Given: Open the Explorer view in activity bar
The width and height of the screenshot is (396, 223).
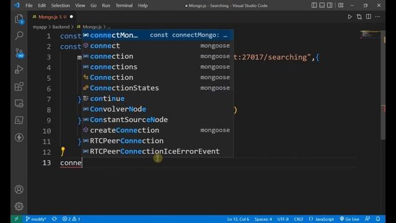Looking at the screenshot, I should pyautogui.click(x=19, y=19).
